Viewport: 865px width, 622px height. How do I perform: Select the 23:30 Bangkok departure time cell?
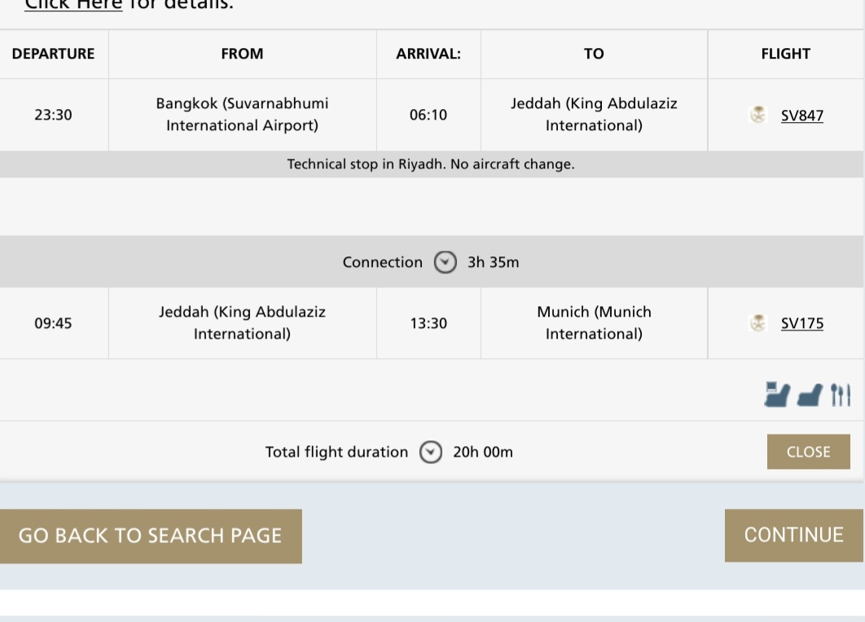[54, 115]
